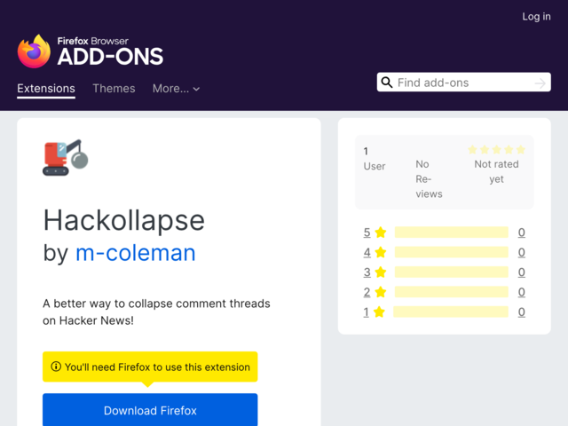The image size is (568, 426).
Task: Click the 1 User count
Action: [375, 159]
